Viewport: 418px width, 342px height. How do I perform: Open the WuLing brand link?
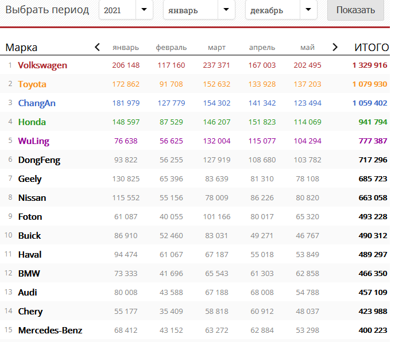click(33, 141)
